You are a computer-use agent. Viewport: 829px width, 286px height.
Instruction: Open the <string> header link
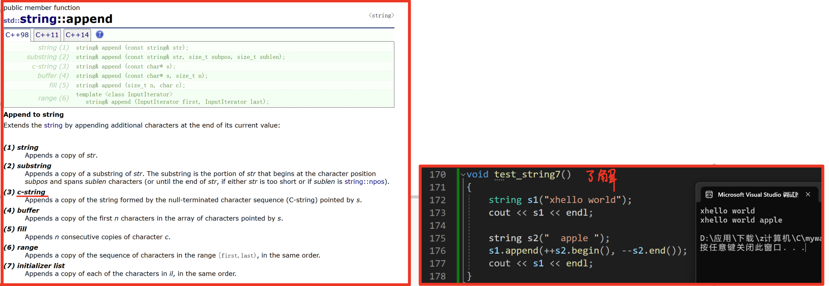point(381,16)
